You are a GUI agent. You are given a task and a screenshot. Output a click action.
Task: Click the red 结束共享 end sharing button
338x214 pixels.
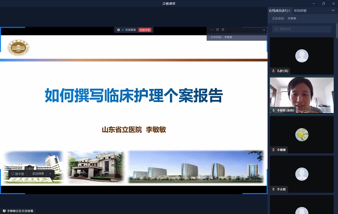click(x=145, y=30)
